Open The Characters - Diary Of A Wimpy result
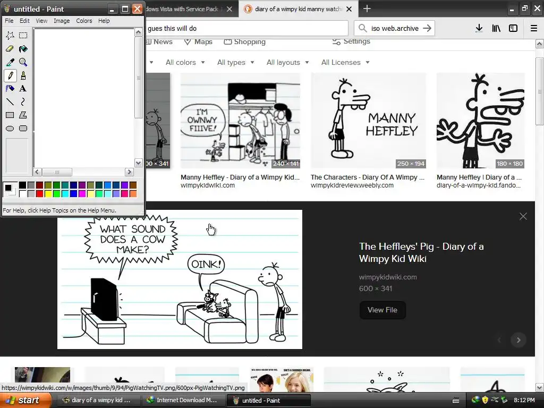Image resolution: width=544 pixels, height=408 pixels. (x=368, y=177)
